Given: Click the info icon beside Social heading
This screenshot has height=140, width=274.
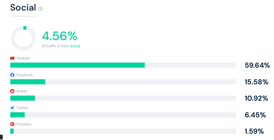Looking at the screenshot, I should point(40,9).
